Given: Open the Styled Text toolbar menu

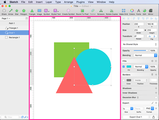Looking at the screenshot, I should (x=56, y=11).
